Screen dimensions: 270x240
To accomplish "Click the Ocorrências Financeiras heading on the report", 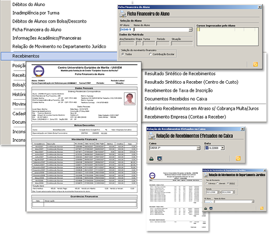I will pos(84,196).
